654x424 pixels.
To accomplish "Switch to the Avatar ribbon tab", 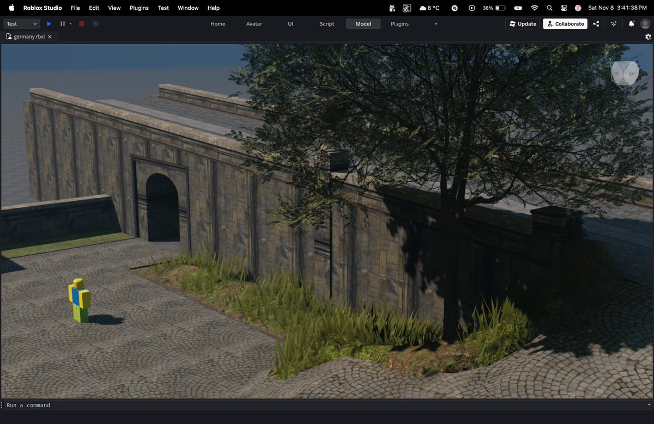I will (254, 24).
